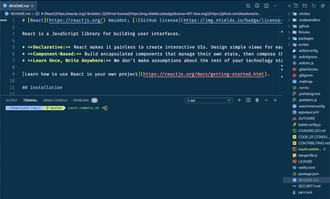Open the 1: zsh terminal selector dropdown
This screenshot has height=199, width=330.
(x=208, y=101)
